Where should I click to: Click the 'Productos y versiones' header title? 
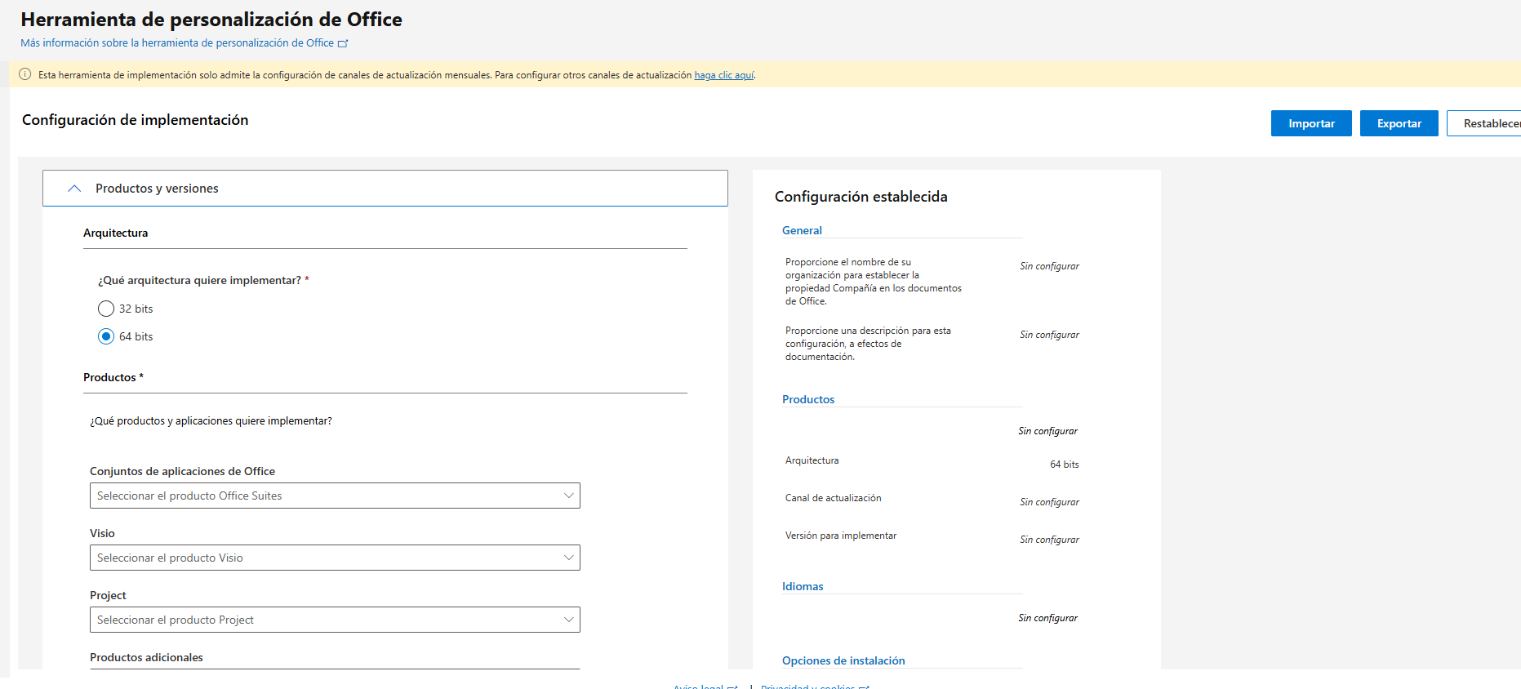tap(157, 189)
